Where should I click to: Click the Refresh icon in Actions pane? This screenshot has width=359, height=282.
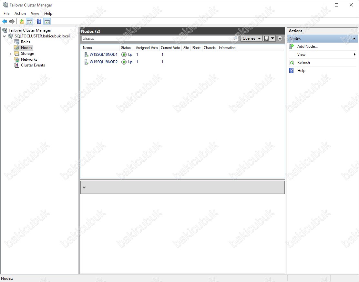(292, 63)
